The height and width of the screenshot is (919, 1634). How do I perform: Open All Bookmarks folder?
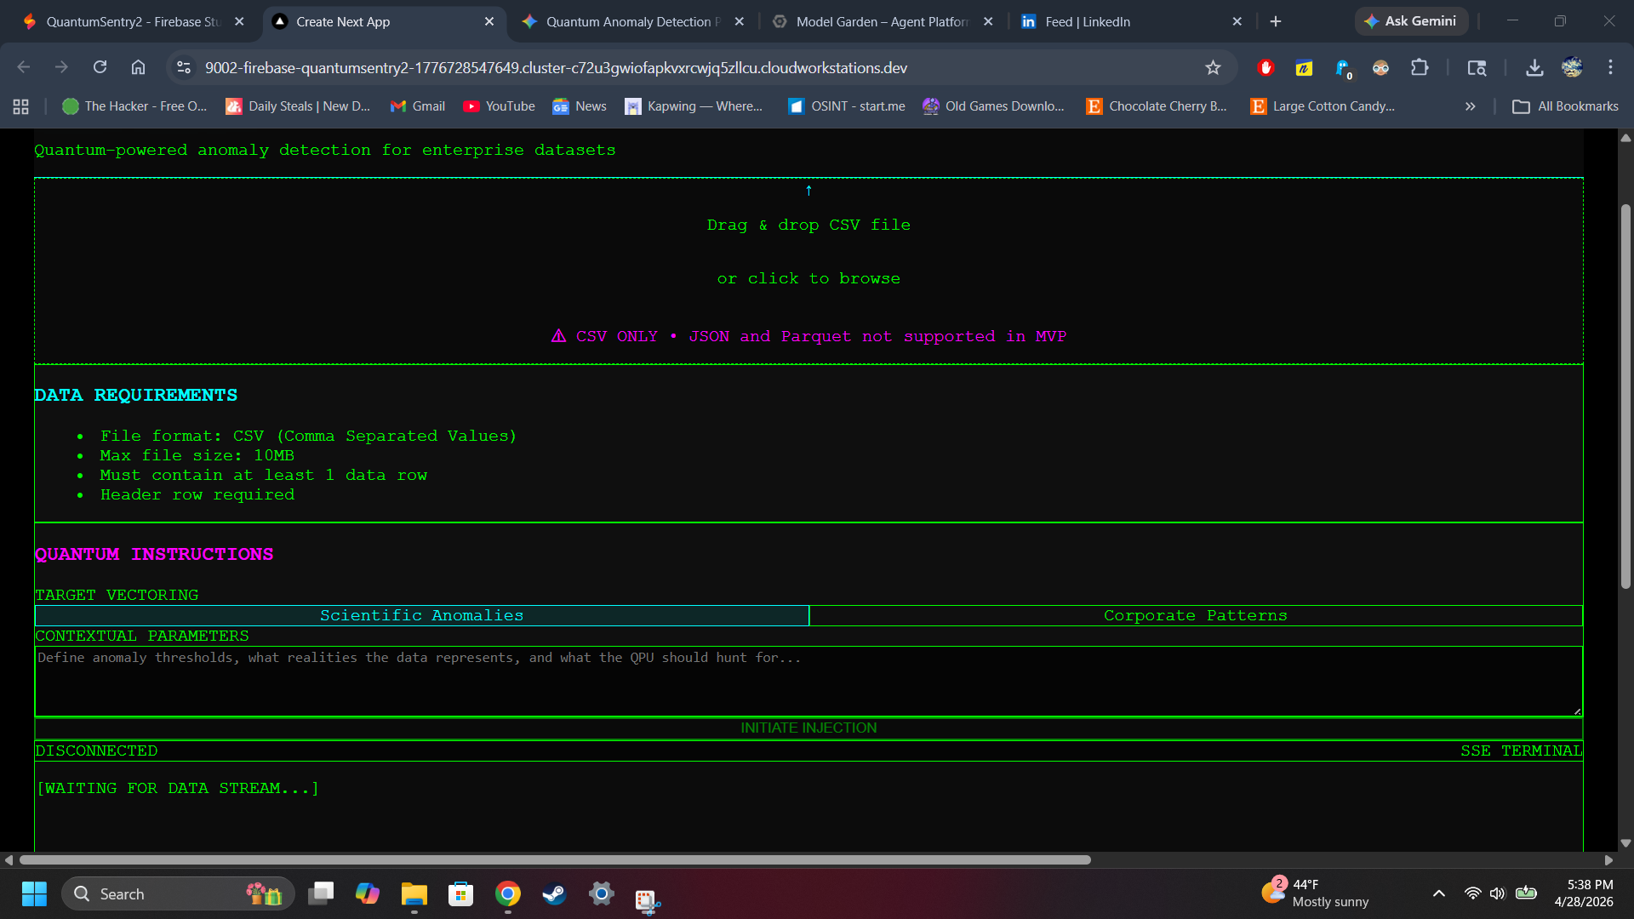[x=1565, y=106]
